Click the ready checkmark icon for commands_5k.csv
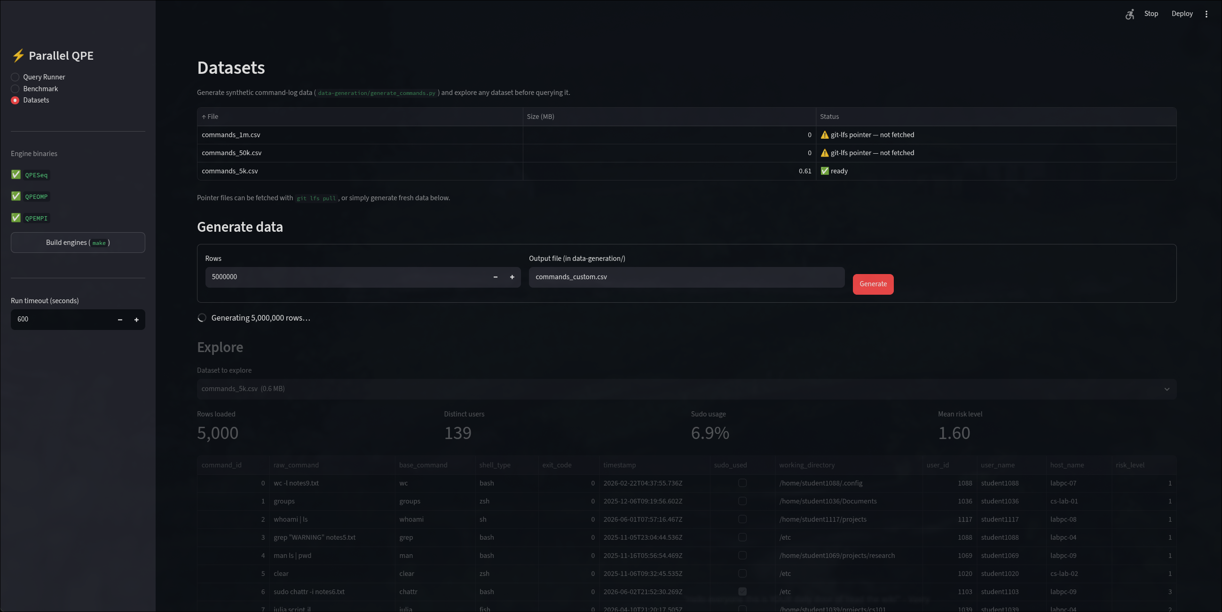The height and width of the screenshot is (612, 1222). [825, 171]
